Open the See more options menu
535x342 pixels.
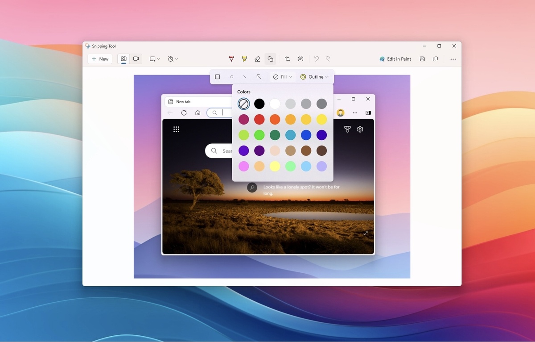point(453,59)
